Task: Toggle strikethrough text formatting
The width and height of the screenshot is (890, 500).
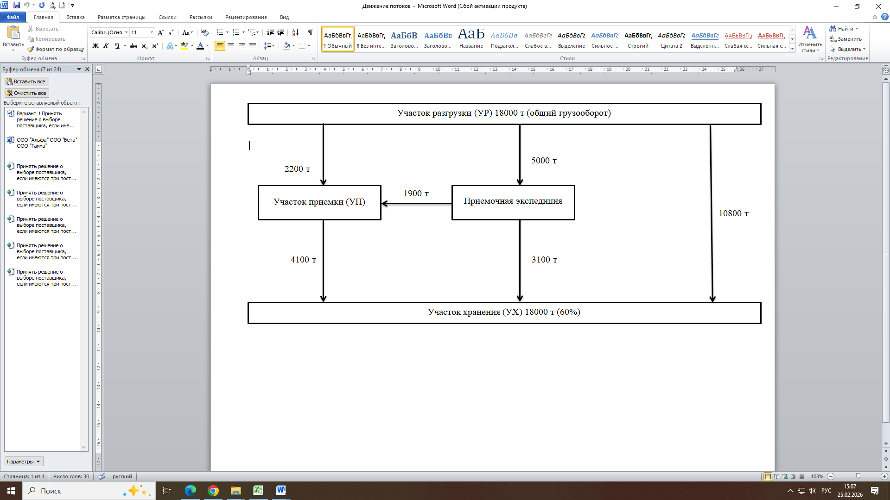Action: (x=133, y=46)
